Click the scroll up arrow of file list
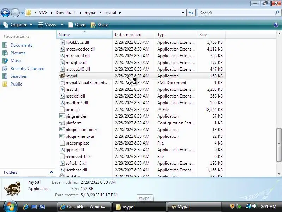The image size is (282, 212). tap(279, 34)
